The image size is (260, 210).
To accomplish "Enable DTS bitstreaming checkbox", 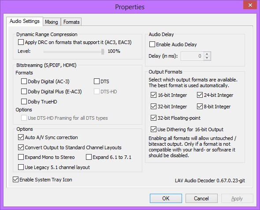I will [x=97, y=81].
